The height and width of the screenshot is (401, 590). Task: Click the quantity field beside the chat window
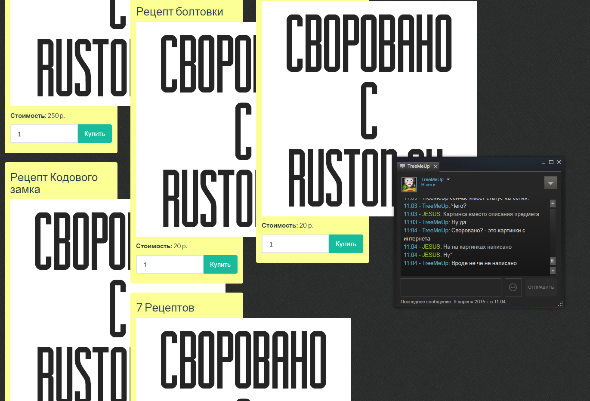coord(295,244)
